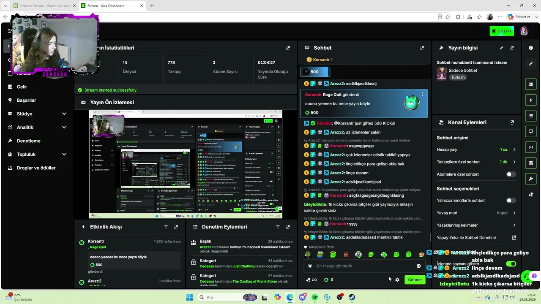Click the Gönder send button
Image resolution: width=541 pixels, height=304 pixels.
tap(415, 280)
